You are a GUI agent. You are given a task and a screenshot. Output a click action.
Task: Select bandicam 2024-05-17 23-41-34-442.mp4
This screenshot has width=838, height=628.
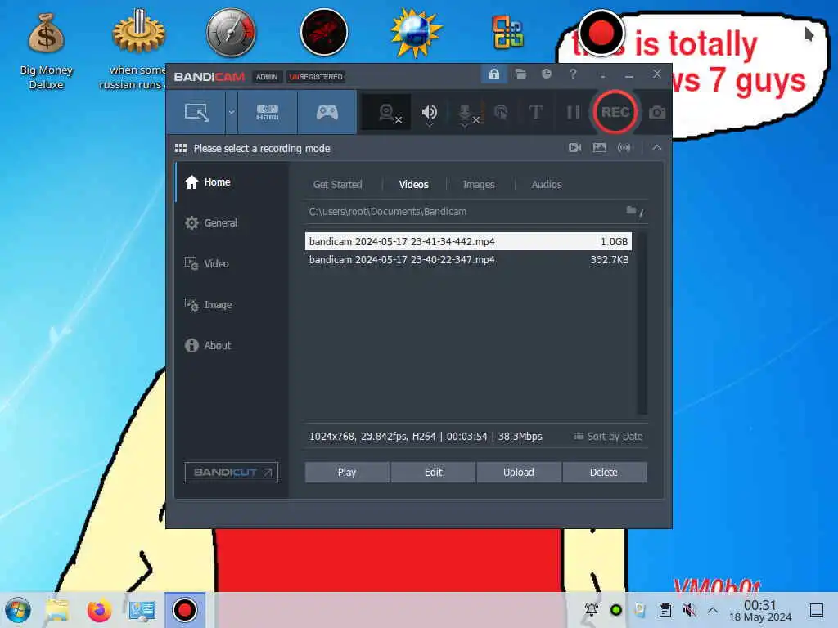click(x=468, y=241)
